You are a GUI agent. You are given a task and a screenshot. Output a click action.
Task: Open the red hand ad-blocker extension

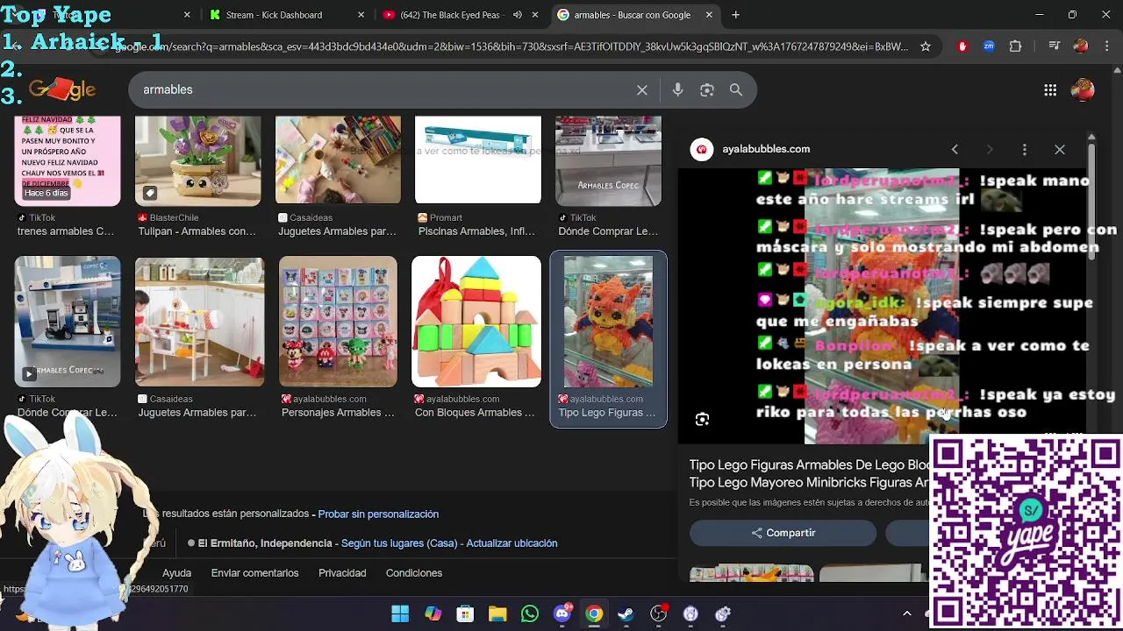[962, 46]
